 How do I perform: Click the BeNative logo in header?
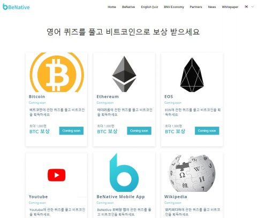click(x=16, y=7)
